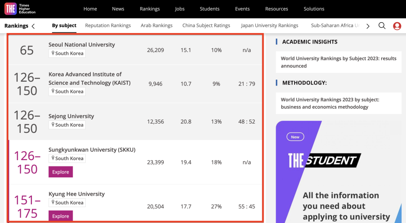The height and width of the screenshot is (223, 406).
Task: Click the METHODOLOGY heading
Action: coord(304,83)
